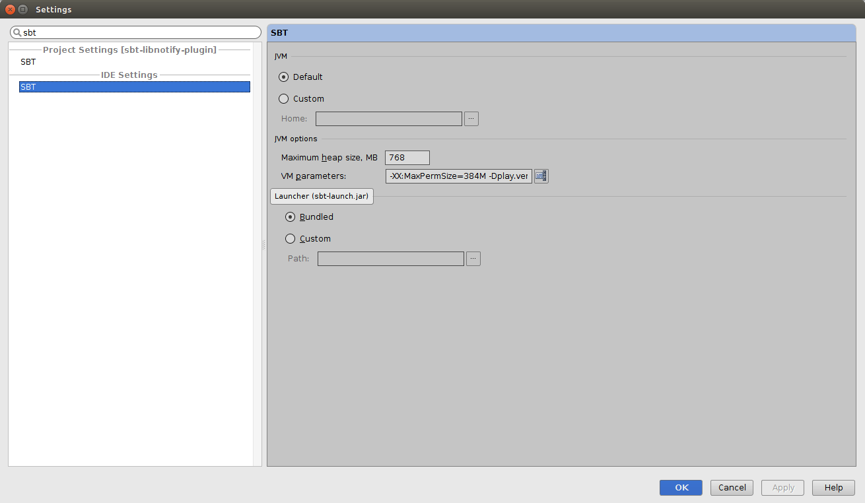Click the Apply button
The height and width of the screenshot is (503, 865).
tap(783, 487)
